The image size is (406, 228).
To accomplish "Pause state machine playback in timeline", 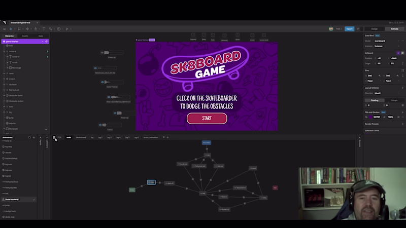I will tap(54, 137).
